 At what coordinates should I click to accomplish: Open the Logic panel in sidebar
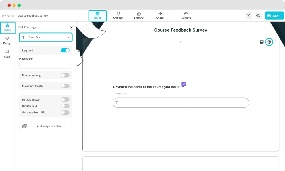tap(7, 54)
